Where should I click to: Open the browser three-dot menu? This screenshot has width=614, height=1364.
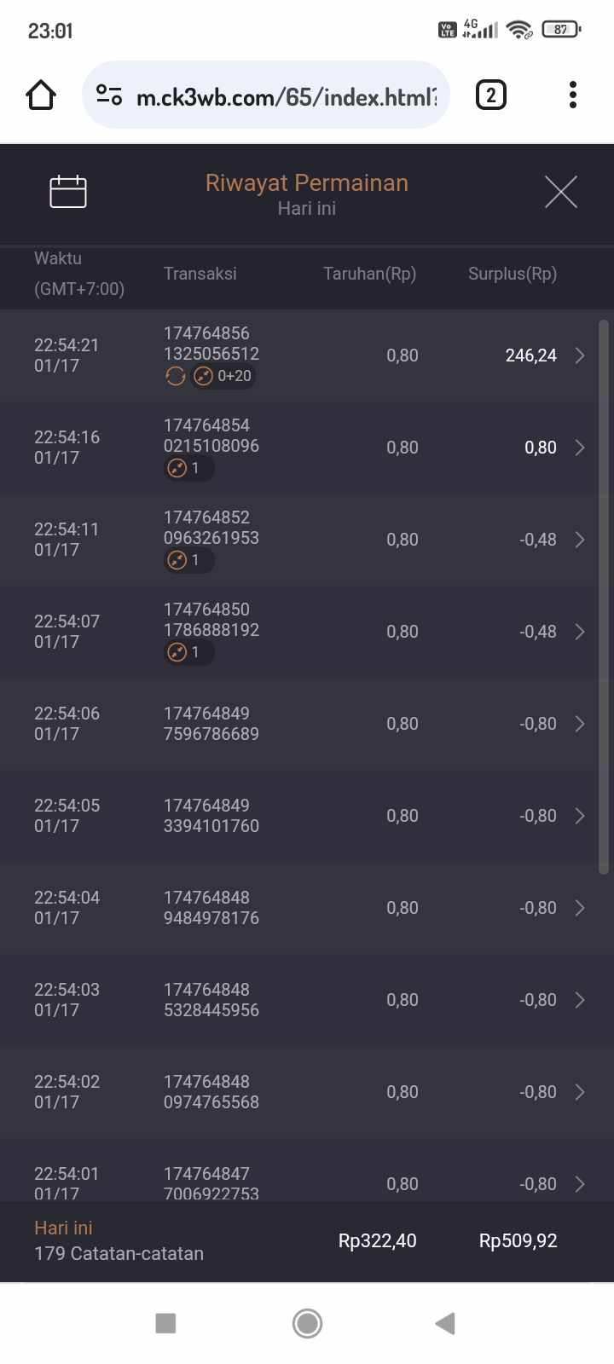pos(573,95)
